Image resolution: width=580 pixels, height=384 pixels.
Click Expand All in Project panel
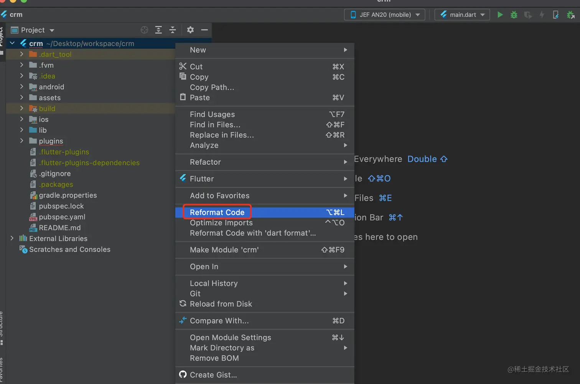pyautogui.click(x=158, y=30)
